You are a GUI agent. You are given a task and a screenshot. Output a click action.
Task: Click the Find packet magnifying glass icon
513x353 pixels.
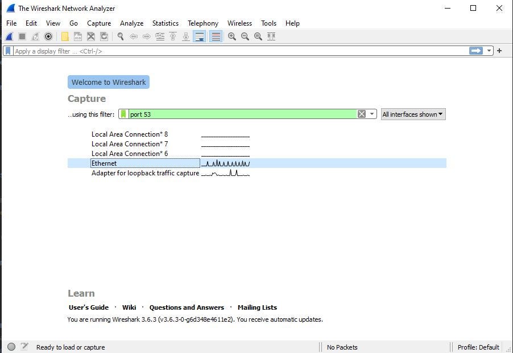120,36
